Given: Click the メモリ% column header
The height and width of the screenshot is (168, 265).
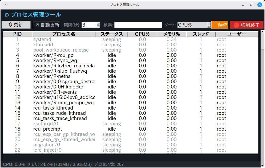Looking at the screenshot, I should [172, 34].
